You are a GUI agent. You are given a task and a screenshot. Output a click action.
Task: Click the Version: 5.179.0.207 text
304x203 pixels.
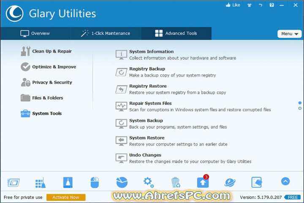tap(261, 198)
